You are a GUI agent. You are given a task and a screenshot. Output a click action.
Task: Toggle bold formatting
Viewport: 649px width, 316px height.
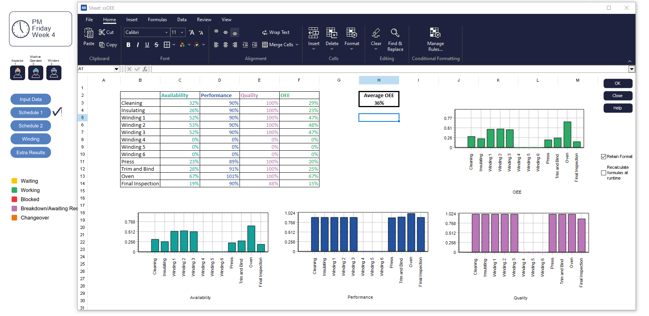(128, 45)
